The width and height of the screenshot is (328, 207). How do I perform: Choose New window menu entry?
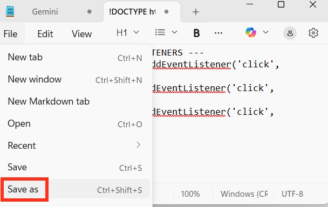point(76,80)
